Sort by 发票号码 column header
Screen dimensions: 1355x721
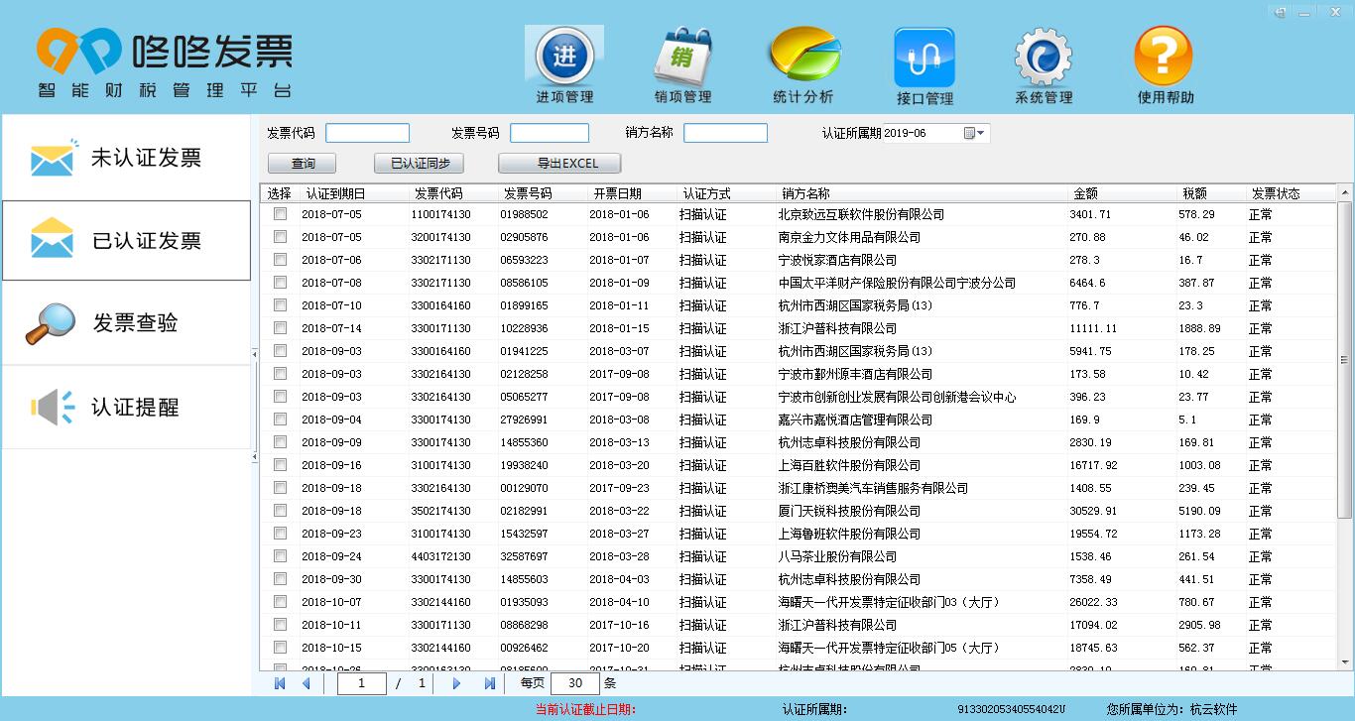[528, 193]
